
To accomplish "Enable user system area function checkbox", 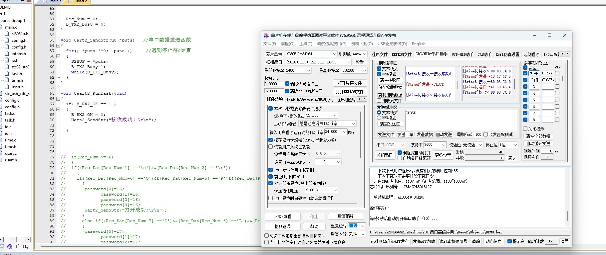I will click(270, 147).
